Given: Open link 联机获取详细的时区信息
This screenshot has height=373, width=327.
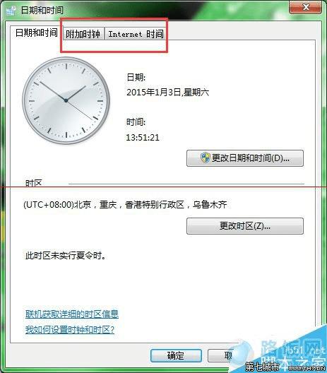Looking at the screenshot, I should (x=72, y=314).
